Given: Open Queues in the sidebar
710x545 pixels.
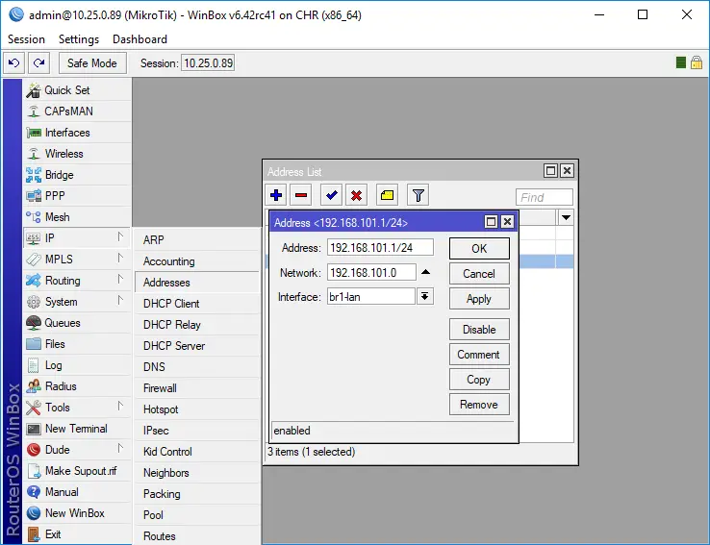Looking at the screenshot, I should point(77,323).
